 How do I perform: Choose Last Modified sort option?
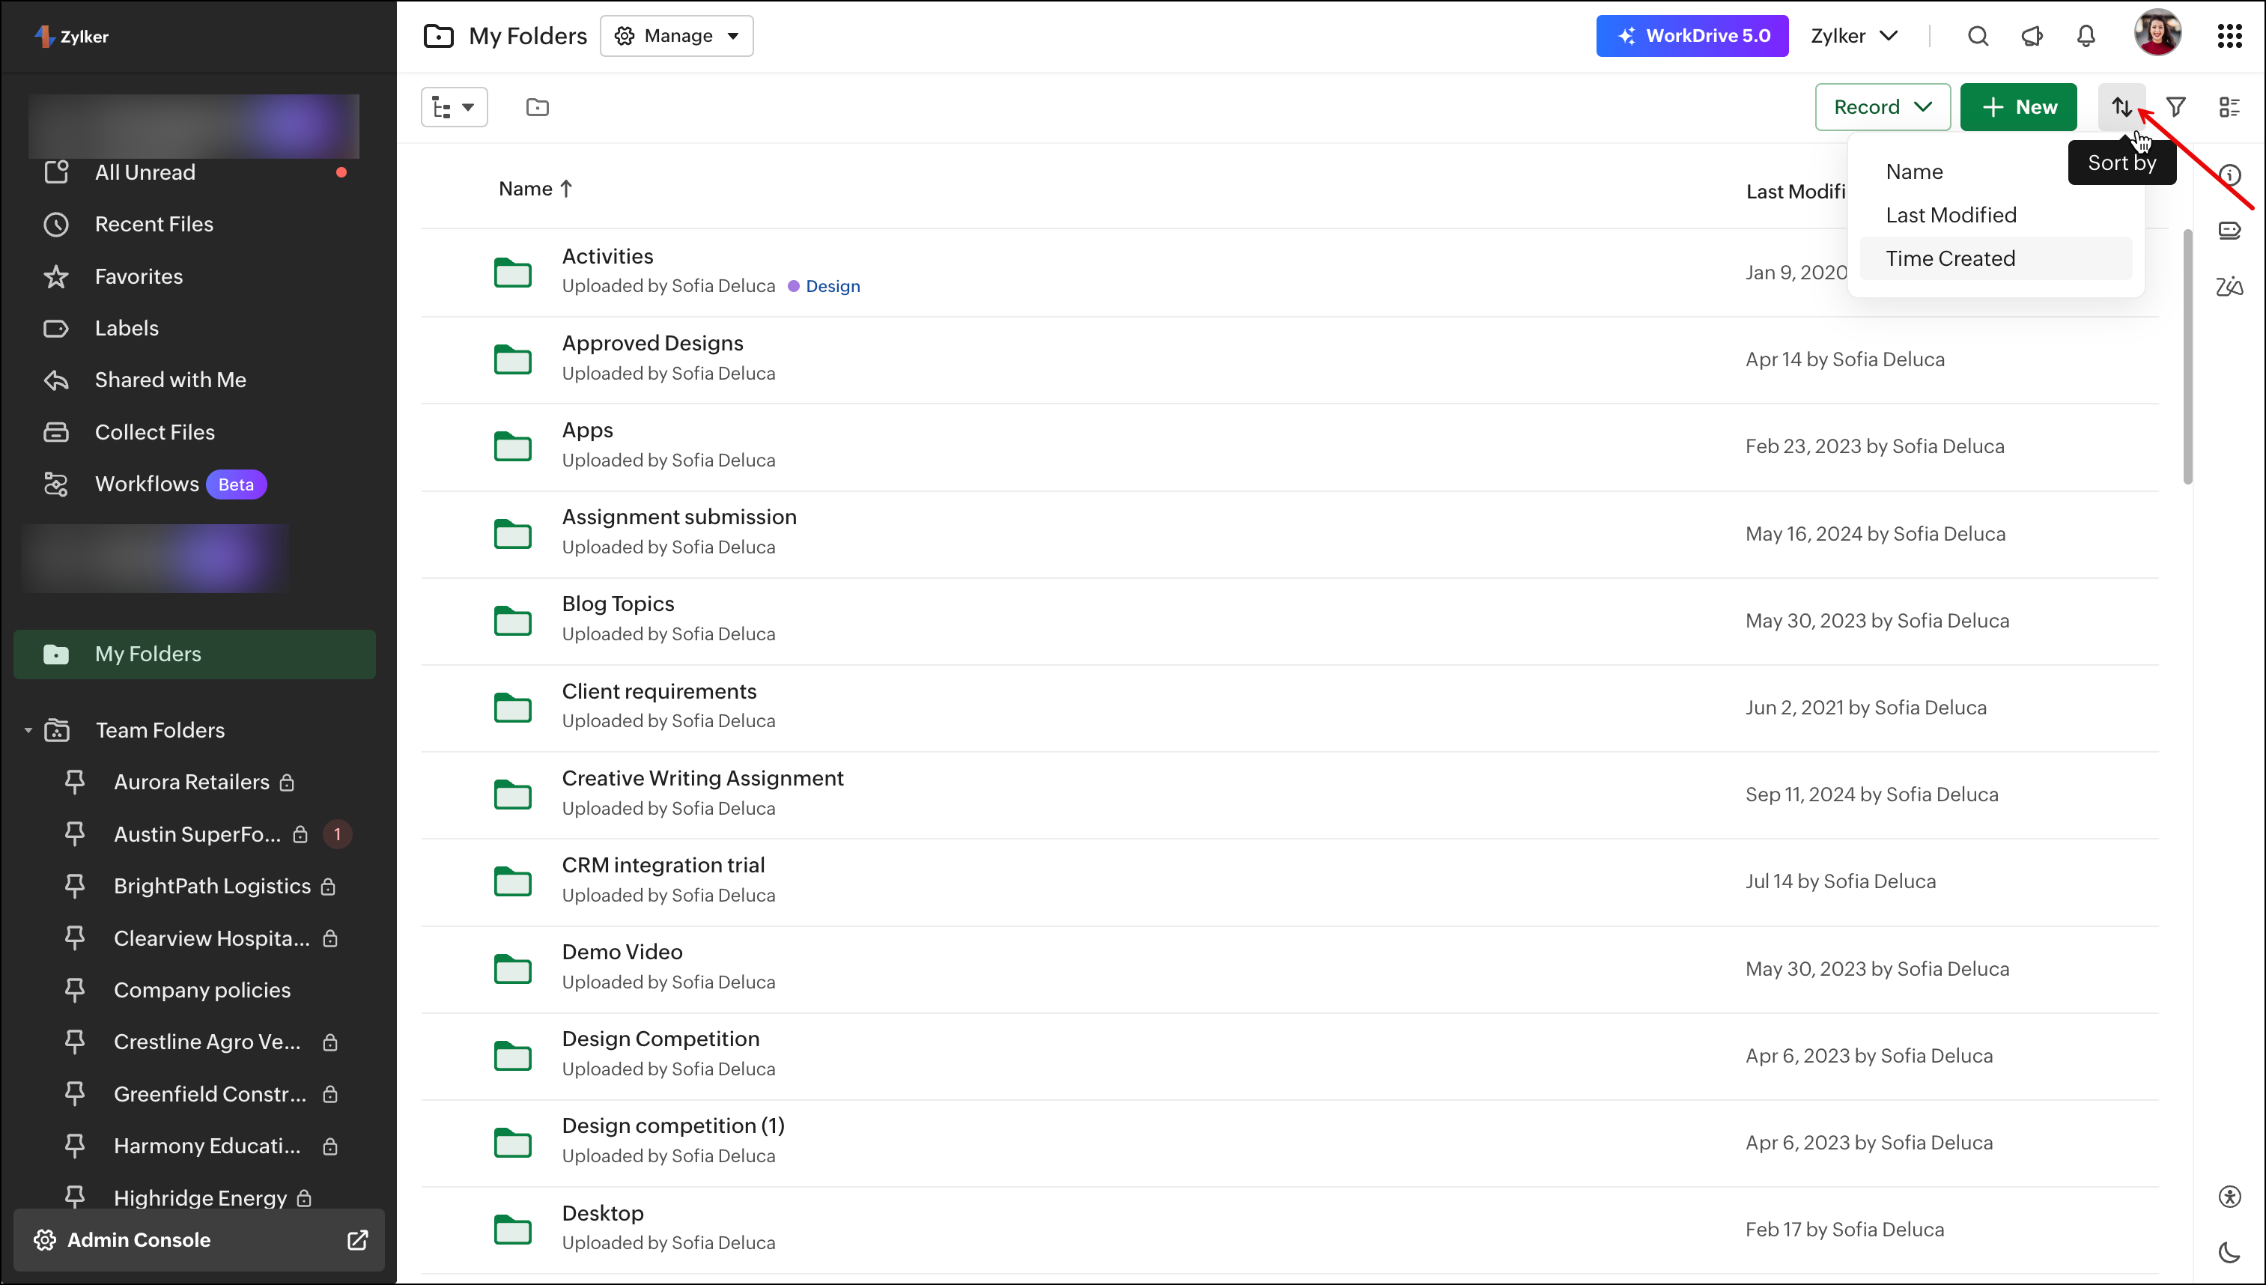point(1950,216)
